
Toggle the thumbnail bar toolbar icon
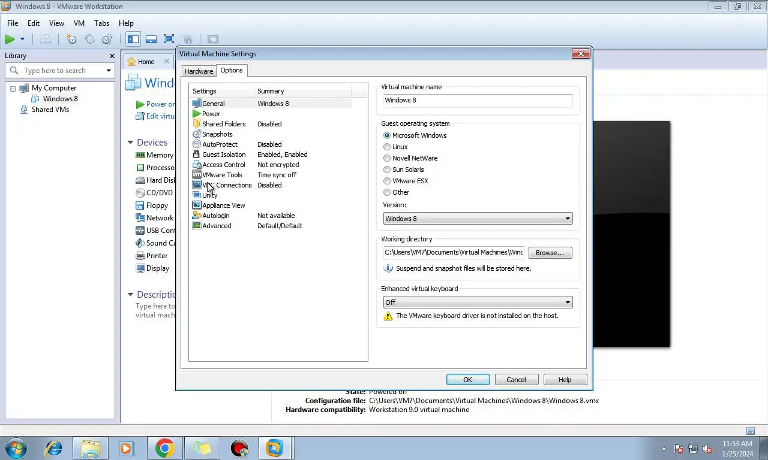point(151,39)
